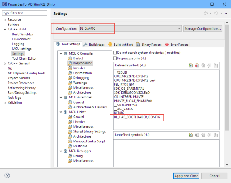Add an undefined symbol with the Add icon
The width and height of the screenshot is (231, 183).
pyautogui.click(x=191, y=135)
